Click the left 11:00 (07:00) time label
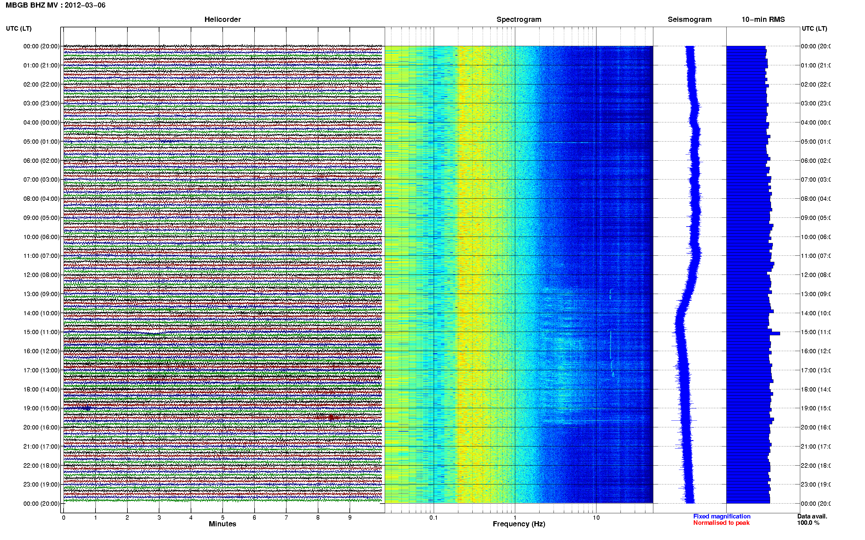 [41, 256]
